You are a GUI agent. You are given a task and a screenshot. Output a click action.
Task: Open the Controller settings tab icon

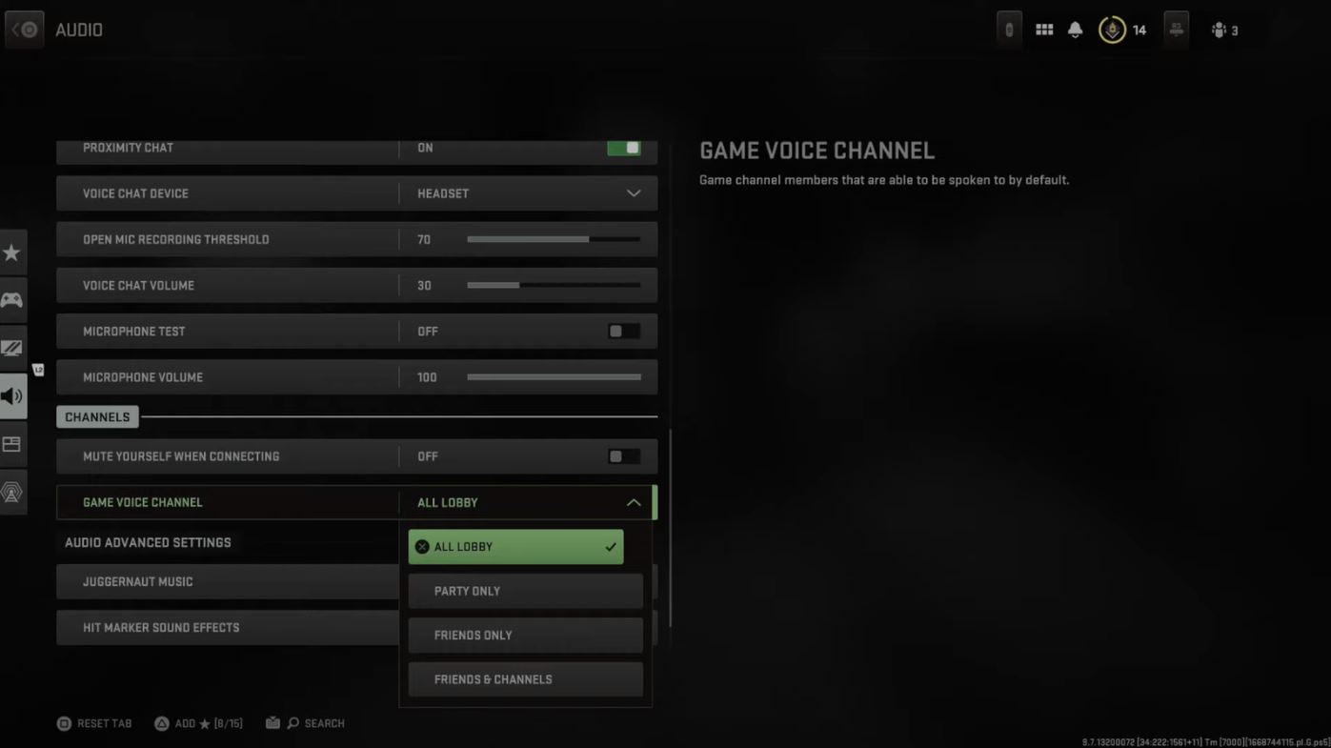(x=12, y=300)
